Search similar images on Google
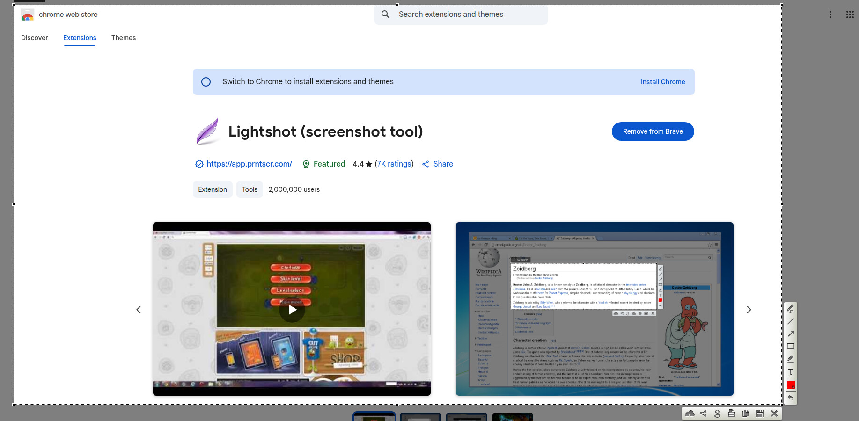 click(717, 414)
